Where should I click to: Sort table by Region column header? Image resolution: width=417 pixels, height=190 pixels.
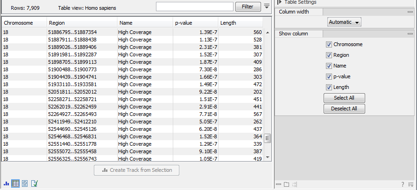[82, 23]
